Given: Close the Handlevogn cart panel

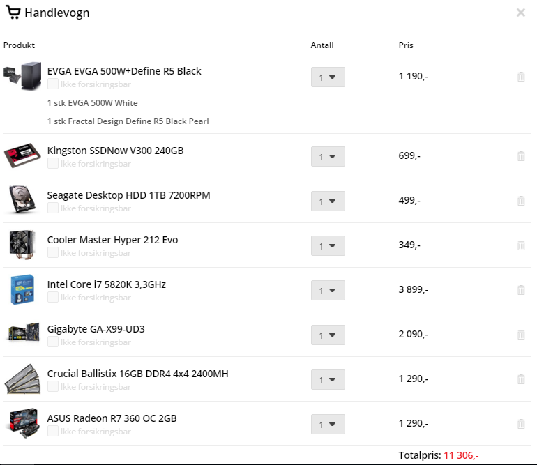Looking at the screenshot, I should tap(520, 13).
